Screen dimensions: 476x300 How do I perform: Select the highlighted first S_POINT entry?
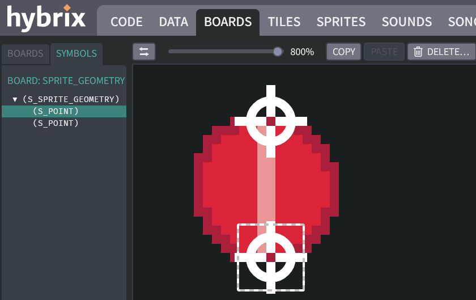tap(56, 111)
